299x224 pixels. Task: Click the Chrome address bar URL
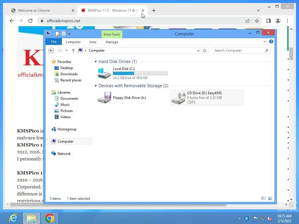[63, 21]
